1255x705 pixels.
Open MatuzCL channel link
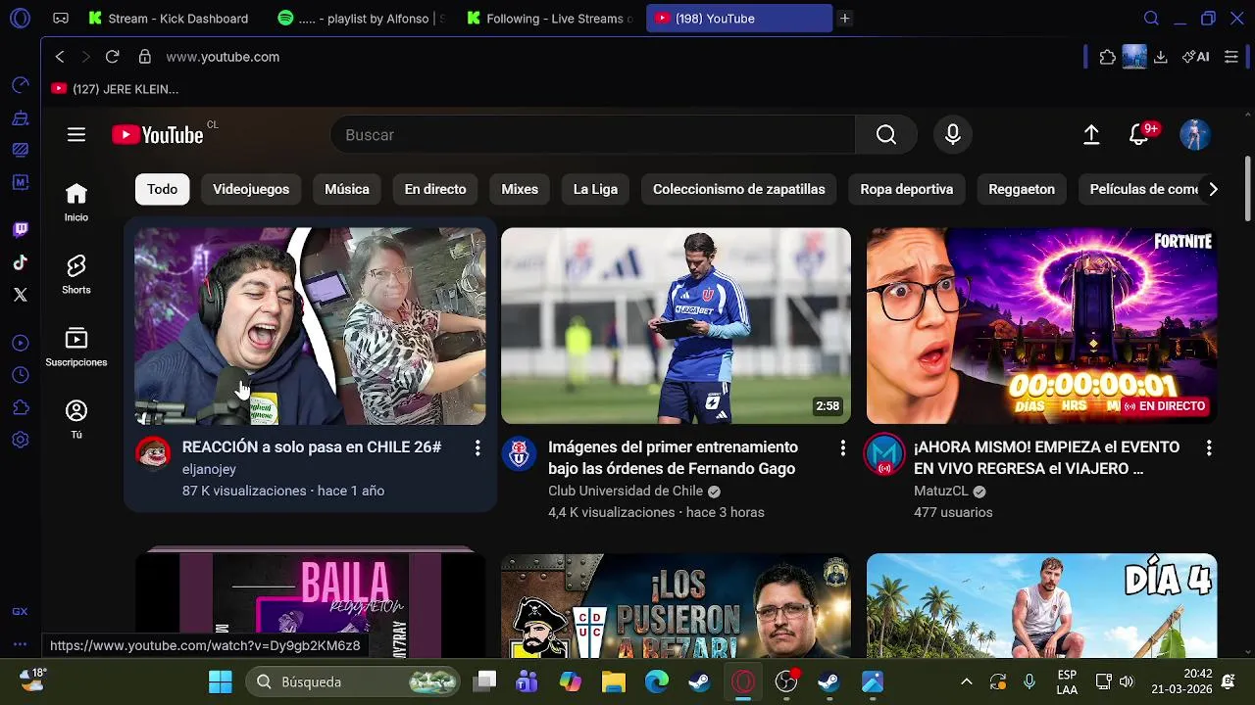coord(941,491)
